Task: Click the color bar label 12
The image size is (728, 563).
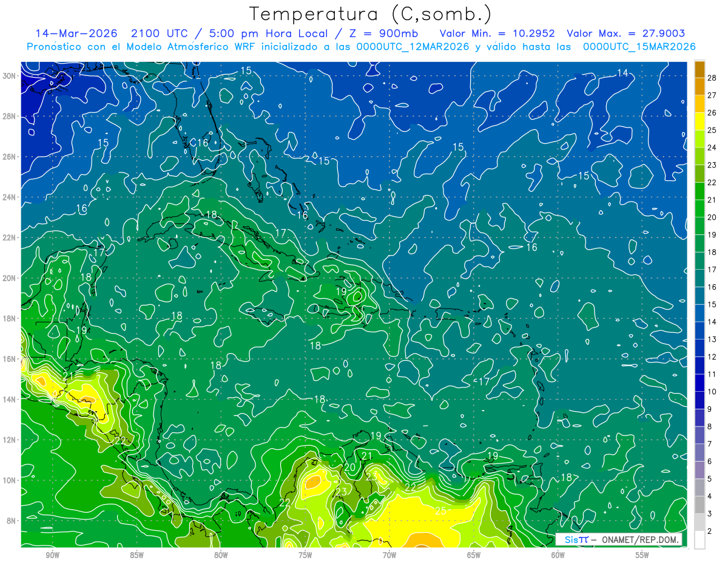Action: (712, 357)
